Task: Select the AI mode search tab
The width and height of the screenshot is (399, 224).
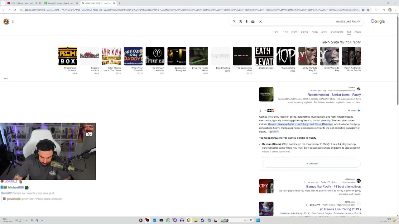Action: point(358,32)
